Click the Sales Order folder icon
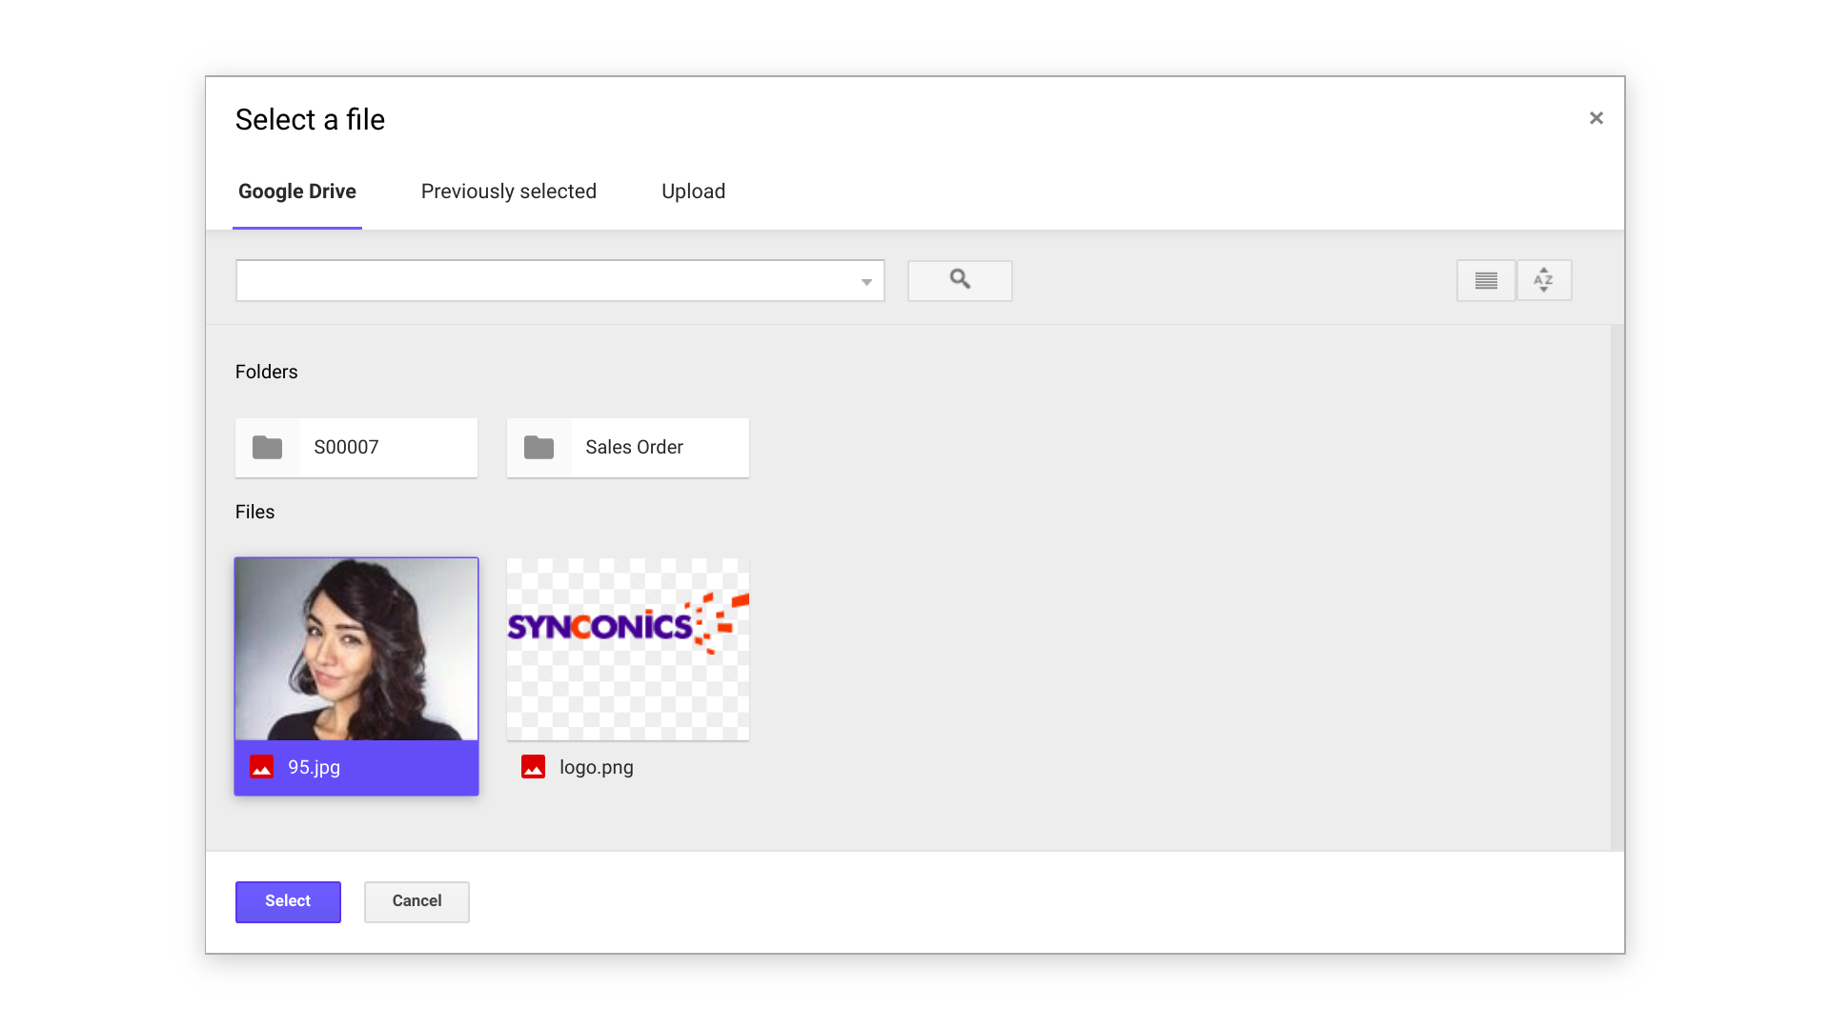 pyautogui.click(x=539, y=447)
